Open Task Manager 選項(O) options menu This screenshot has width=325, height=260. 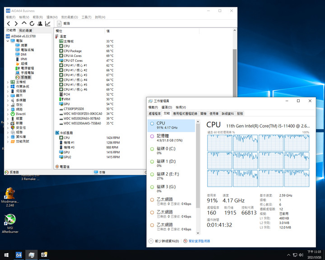tap(167, 107)
